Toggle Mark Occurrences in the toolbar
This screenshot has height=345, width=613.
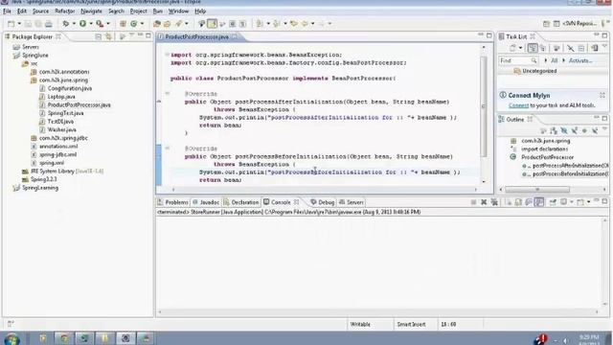pos(213,24)
